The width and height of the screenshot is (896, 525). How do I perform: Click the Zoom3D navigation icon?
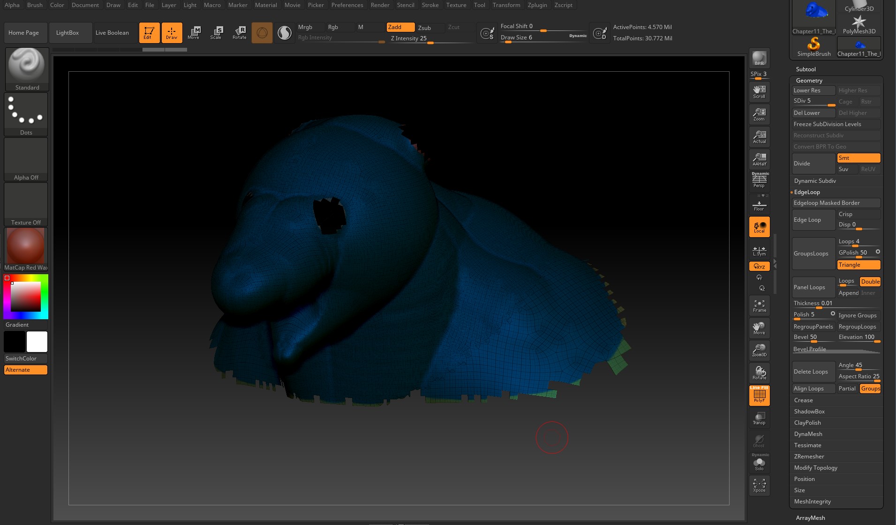click(759, 350)
